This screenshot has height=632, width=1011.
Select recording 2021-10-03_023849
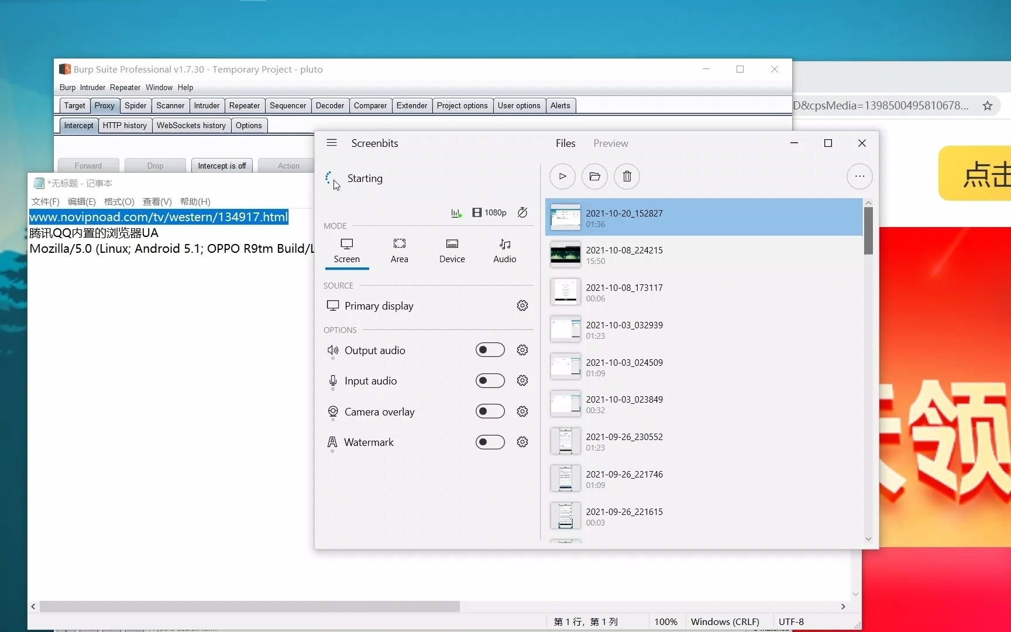point(704,404)
